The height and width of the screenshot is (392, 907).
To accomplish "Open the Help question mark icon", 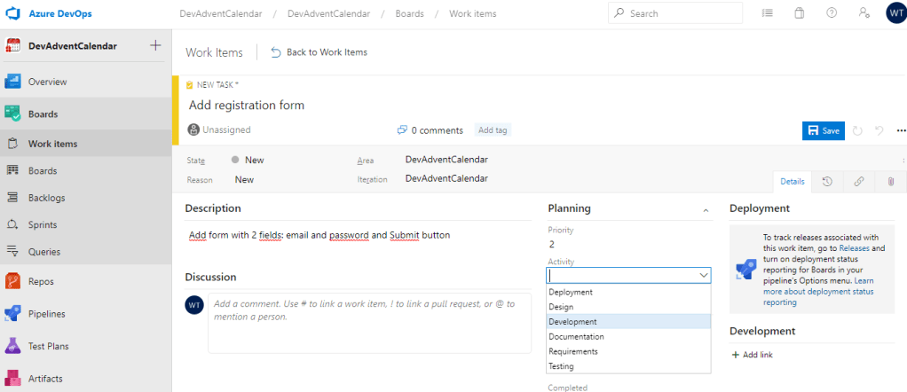I will pyautogui.click(x=832, y=13).
